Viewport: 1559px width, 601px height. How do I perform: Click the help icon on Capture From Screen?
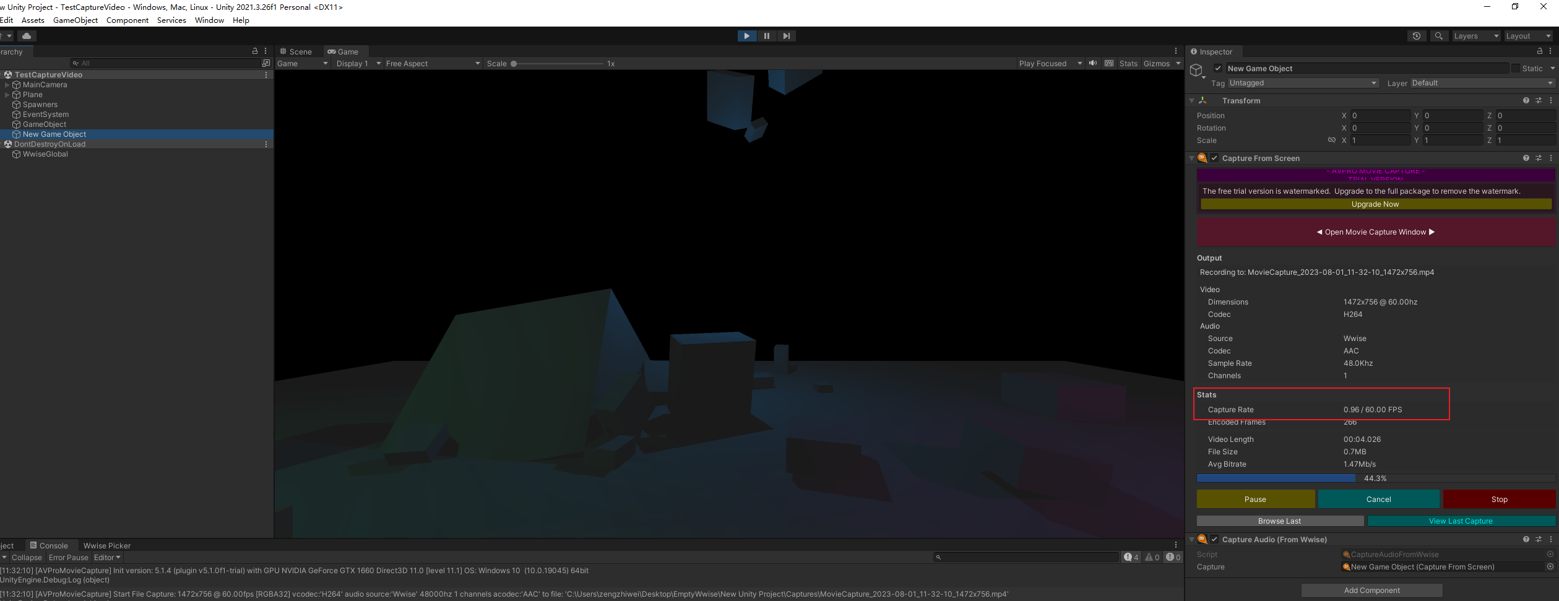click(1526, 158)
